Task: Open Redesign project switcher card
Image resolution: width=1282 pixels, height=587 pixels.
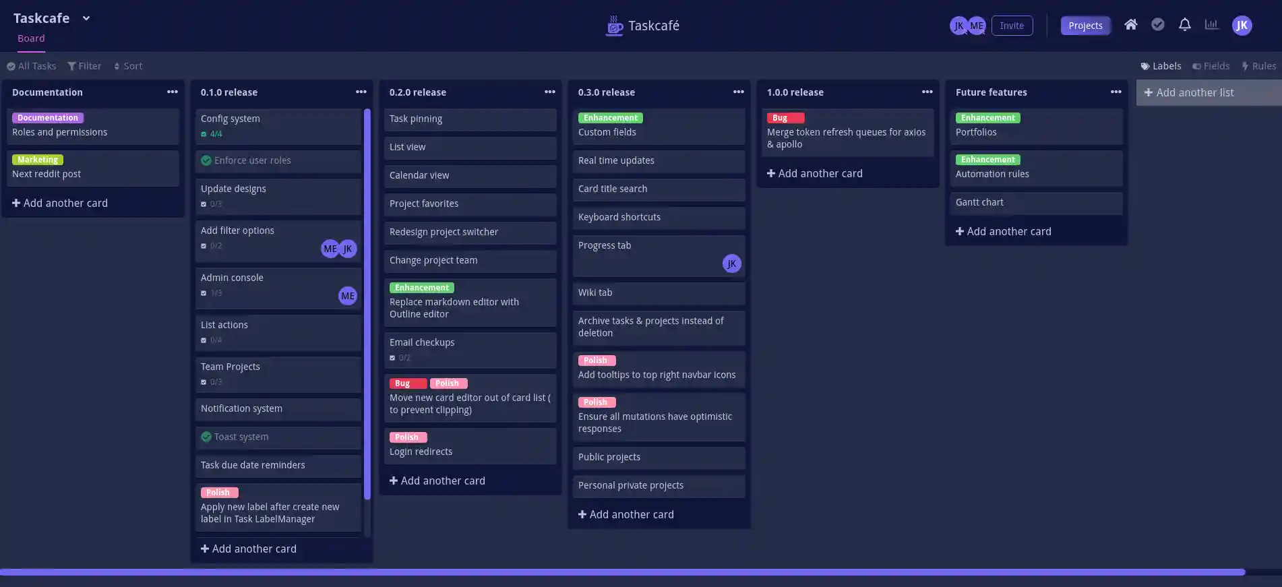Action: pyautogui.click(x=470, y=233)
